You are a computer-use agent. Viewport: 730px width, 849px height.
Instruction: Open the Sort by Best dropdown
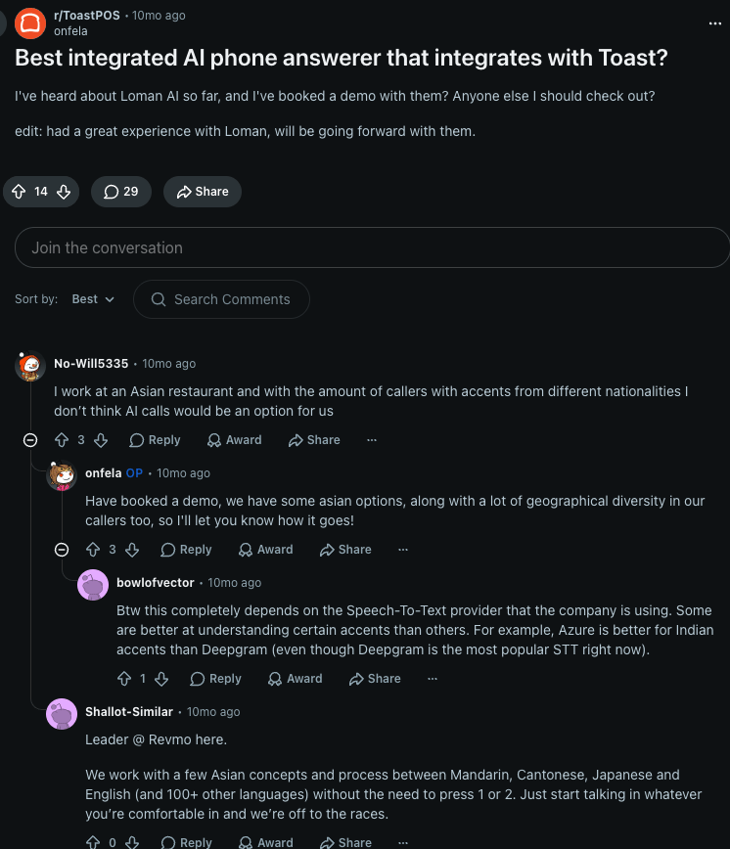93,299
